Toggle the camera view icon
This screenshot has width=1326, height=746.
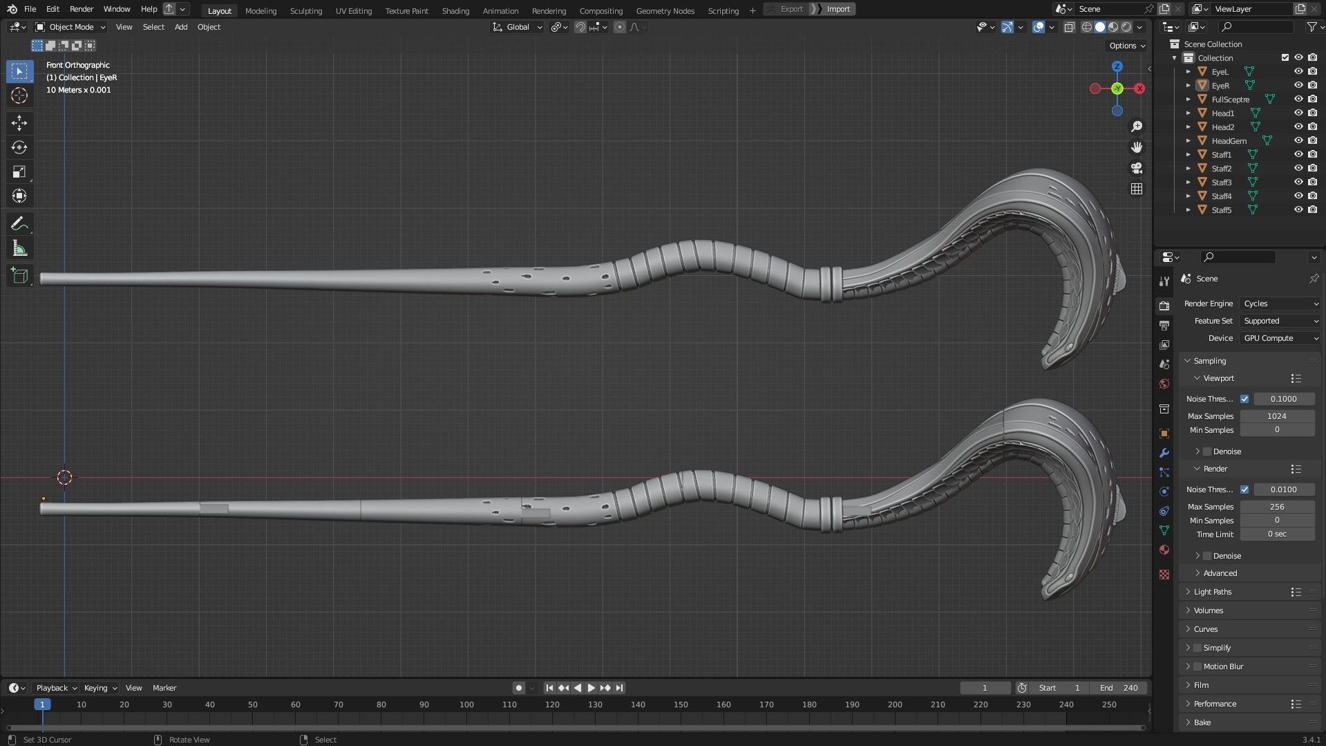click(x=1137, y=168)
